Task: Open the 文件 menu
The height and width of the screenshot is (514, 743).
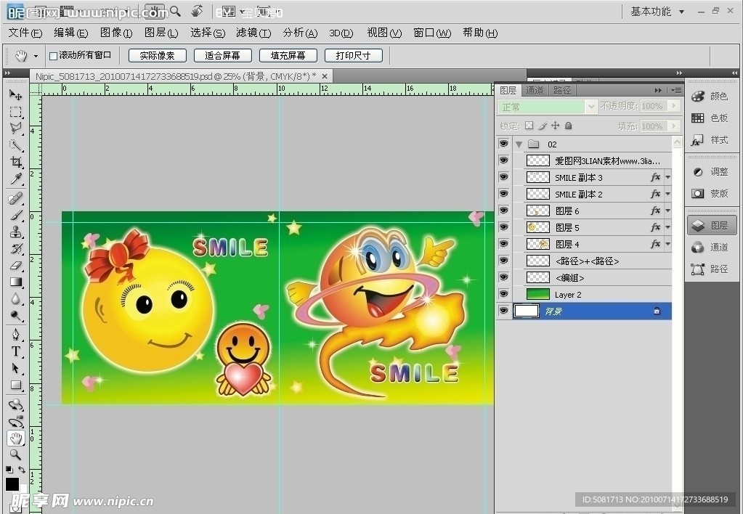Action: tap(25, 33)
